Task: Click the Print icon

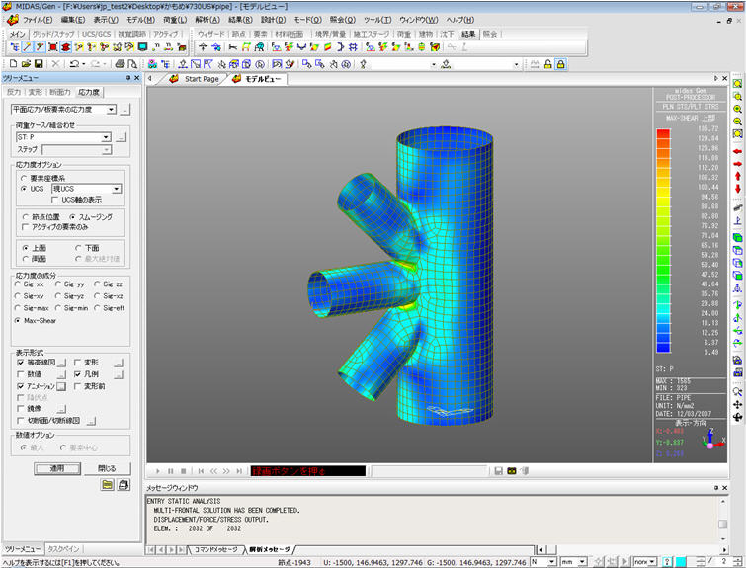Action: click(120, 64)
